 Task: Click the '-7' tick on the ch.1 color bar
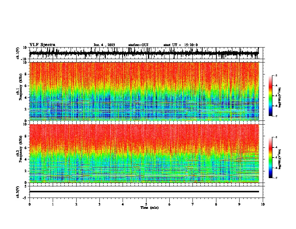point(275,116)
